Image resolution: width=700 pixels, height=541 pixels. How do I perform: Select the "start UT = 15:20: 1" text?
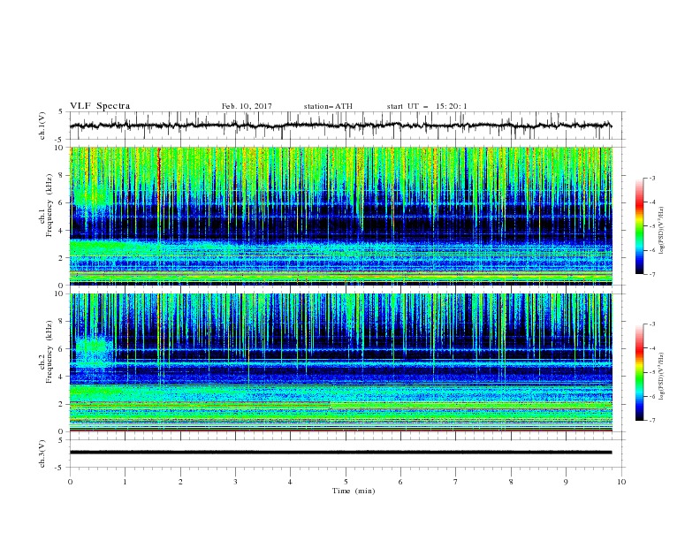click(x=427, y=106)
